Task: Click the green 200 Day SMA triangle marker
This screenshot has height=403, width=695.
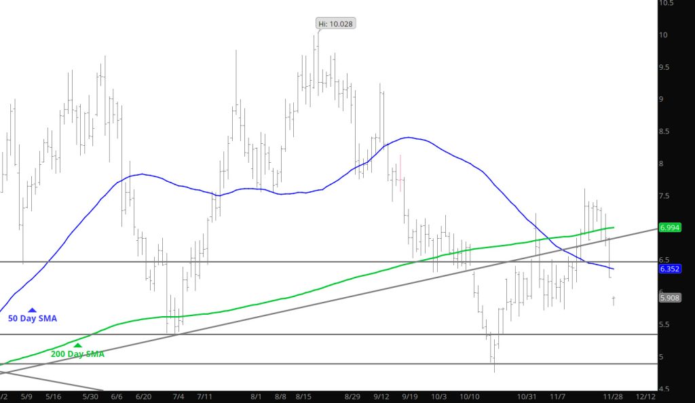Action: [77, 345]
